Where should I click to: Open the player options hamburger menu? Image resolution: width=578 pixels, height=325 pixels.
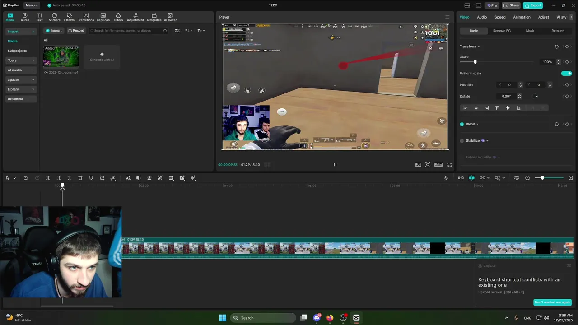(447, 17)
